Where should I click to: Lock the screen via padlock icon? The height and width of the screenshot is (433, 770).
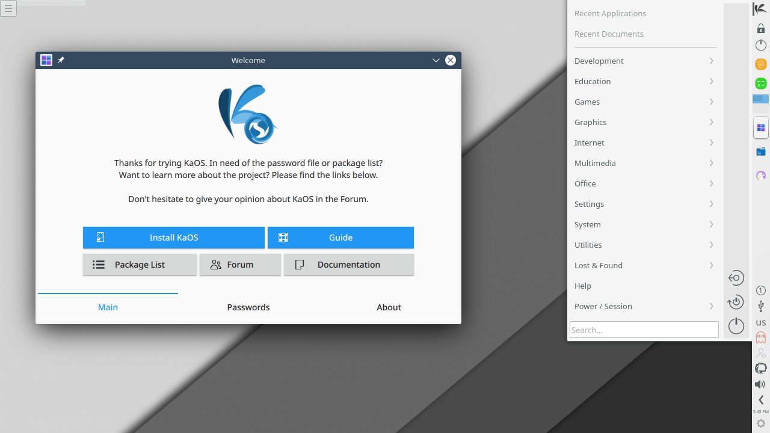(760, 27)
